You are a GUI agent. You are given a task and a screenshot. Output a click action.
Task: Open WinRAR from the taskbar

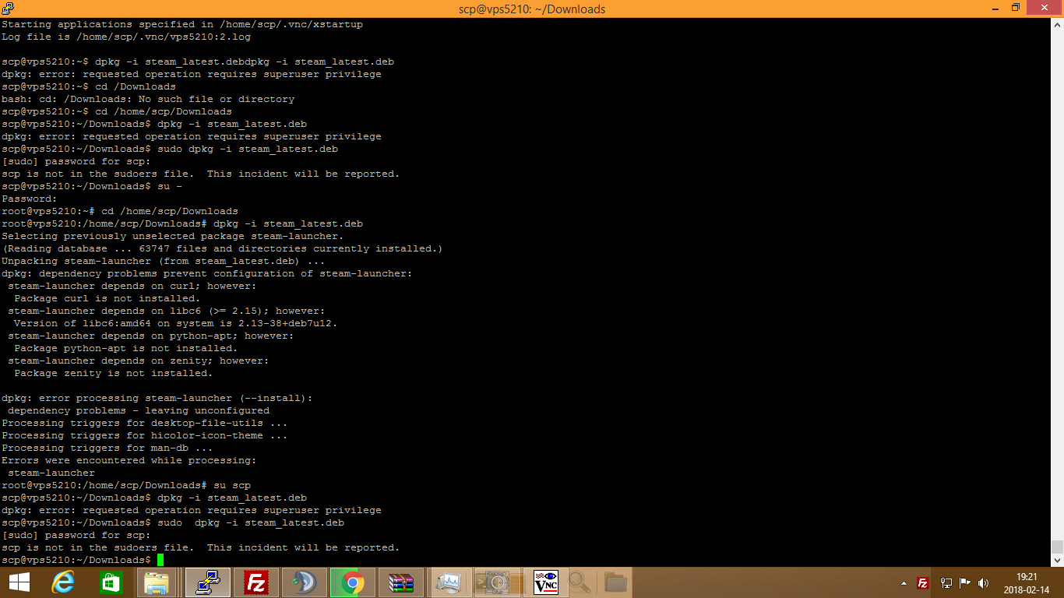[x=400, y=582]
